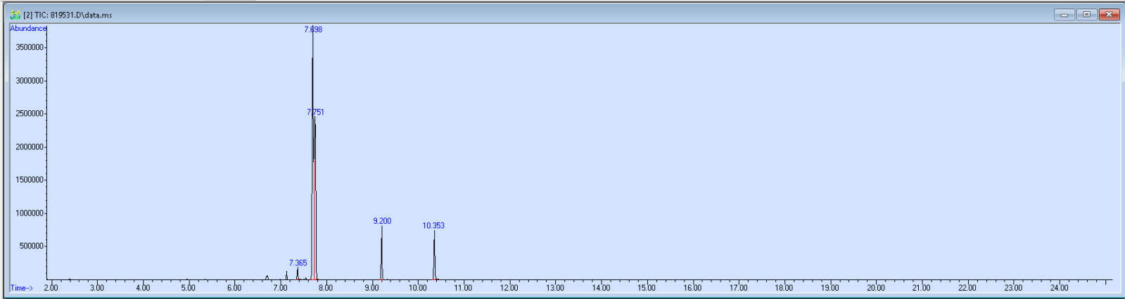Click the 21.00 time tick label
Image resolution: width=1125 pixels, height=299 pixels.
tap(922, 288)
